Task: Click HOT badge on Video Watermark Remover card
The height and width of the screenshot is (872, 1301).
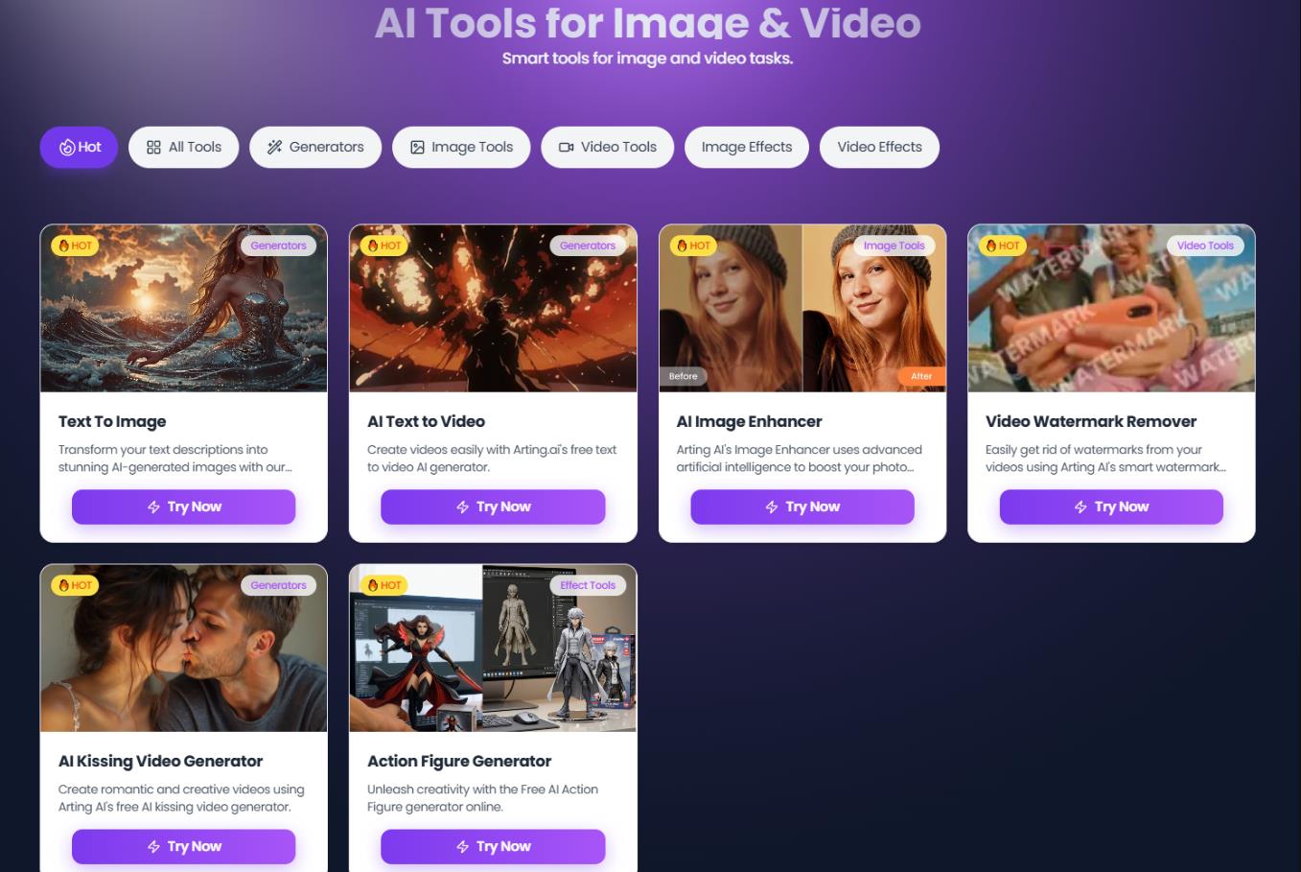Action: point(1003,246)
